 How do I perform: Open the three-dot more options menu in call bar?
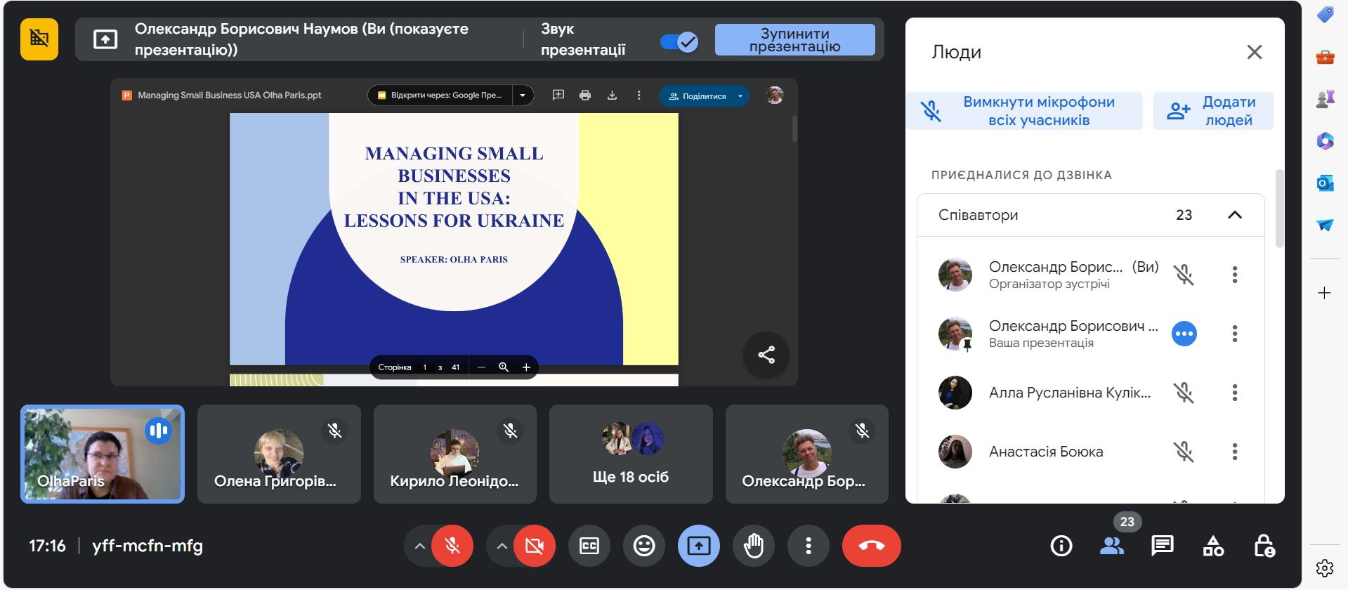808,546
